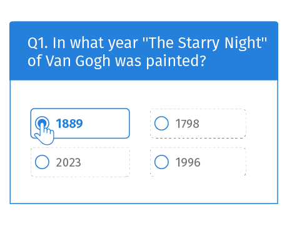Click empty space inside 1798 dashed box
This screenshot has width=287, height=234.
[223, 124]
